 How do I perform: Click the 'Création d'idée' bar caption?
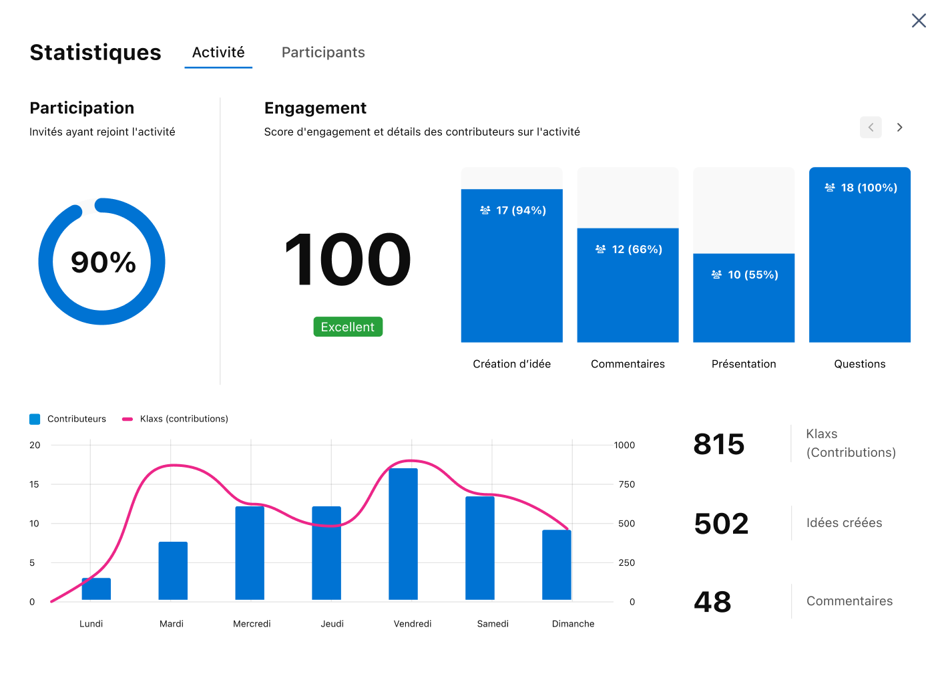point(512,364)
